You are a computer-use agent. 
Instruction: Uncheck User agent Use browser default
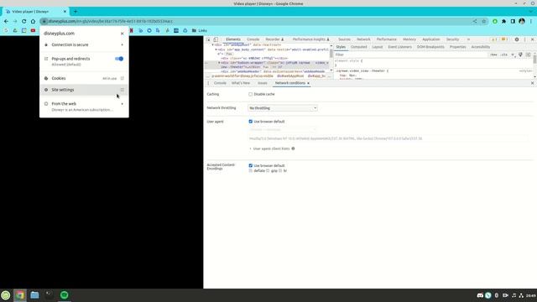tap(250, 122)
